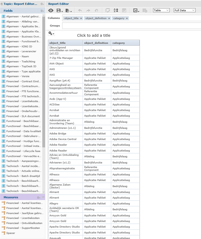Select field Technisch - Batch draaitijd
201x239 pixels.
click(23, 176)
